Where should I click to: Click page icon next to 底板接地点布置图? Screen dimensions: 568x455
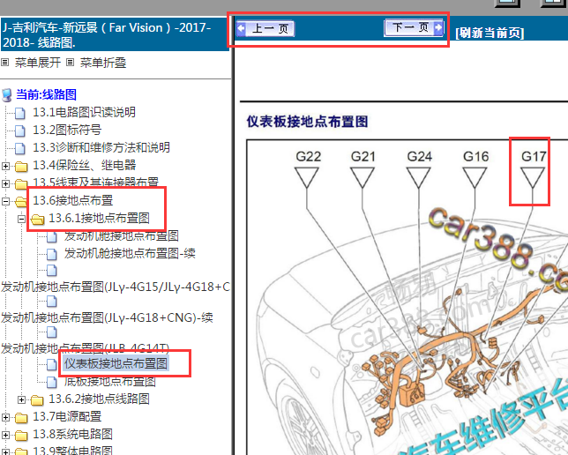pos(52,382)
